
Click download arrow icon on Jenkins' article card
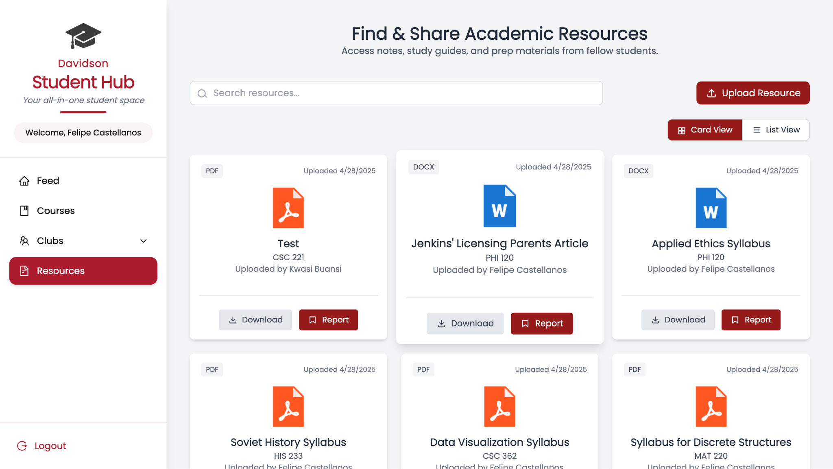(x=441, y=324)
